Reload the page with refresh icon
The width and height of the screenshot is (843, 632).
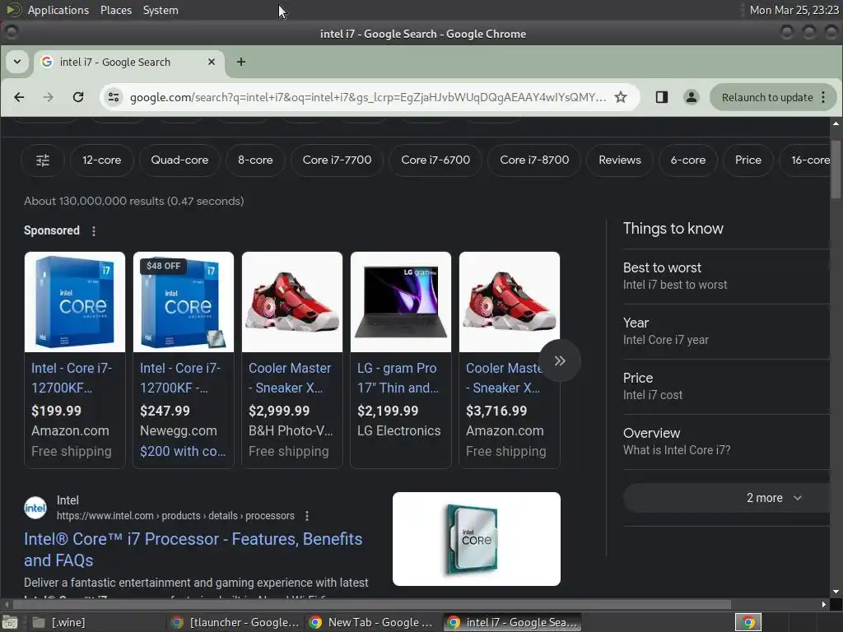click(x=78, y=97)
